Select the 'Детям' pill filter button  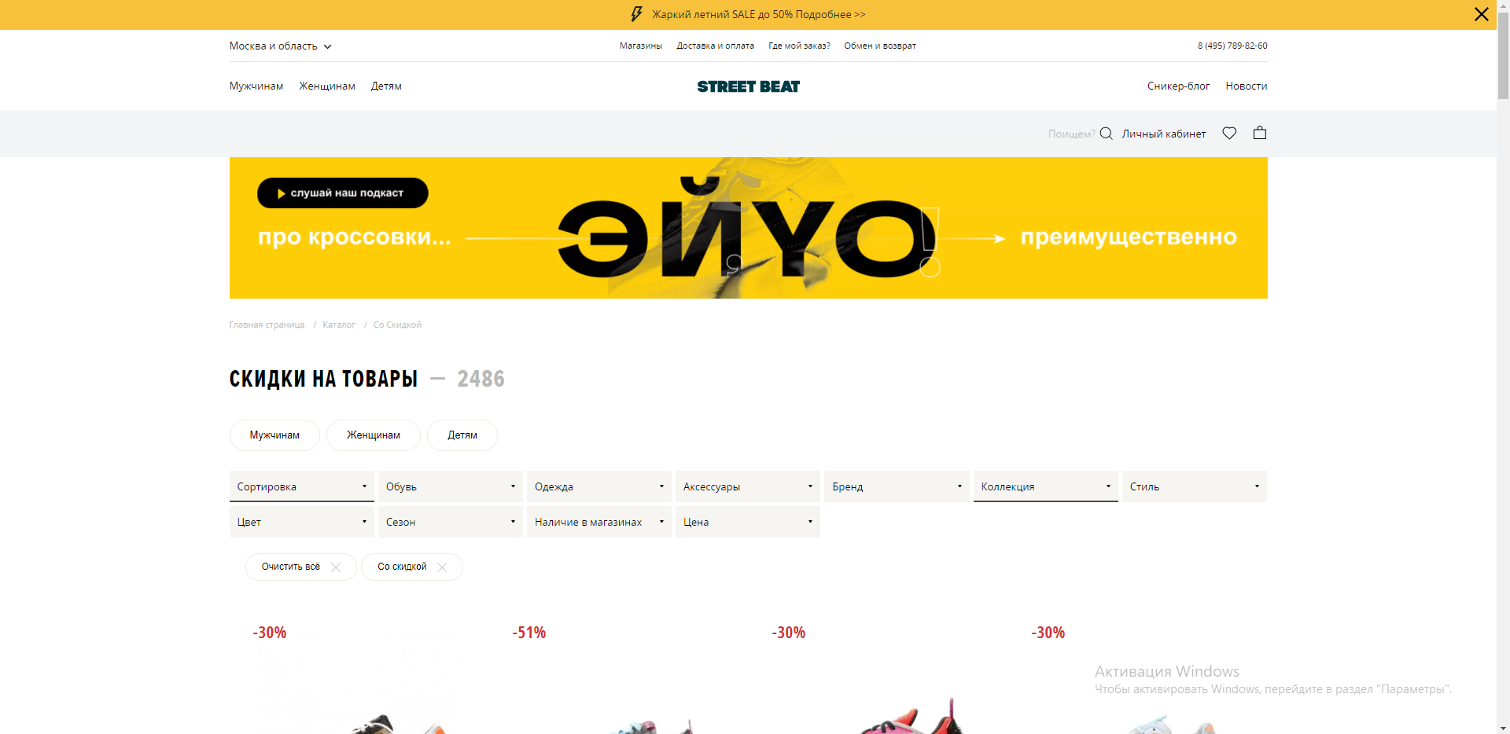point(462,435)
